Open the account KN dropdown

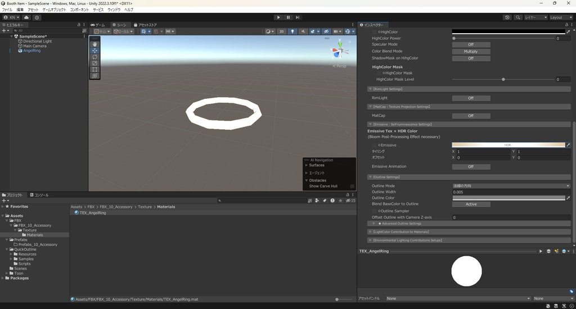pyautogui.click(x=11, y=17)
